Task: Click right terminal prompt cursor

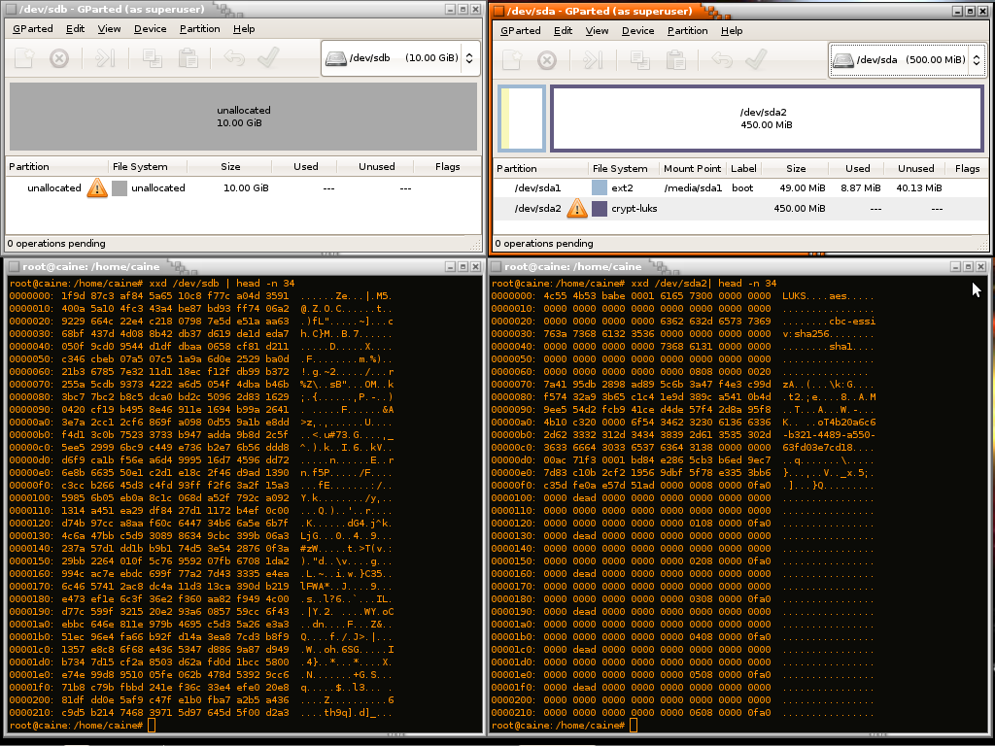Action: [634, 725]
